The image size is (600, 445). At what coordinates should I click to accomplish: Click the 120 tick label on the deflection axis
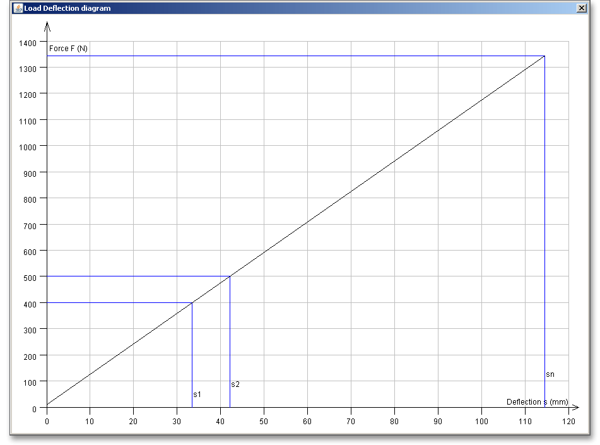click(568, 420)
